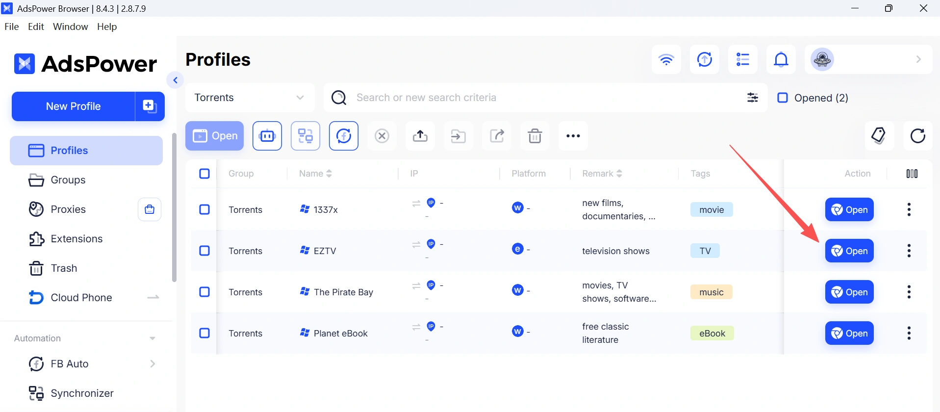Viewport: 940px width, 412px height.
Task: Click the tag manager icon
Action: coord(879,136)
